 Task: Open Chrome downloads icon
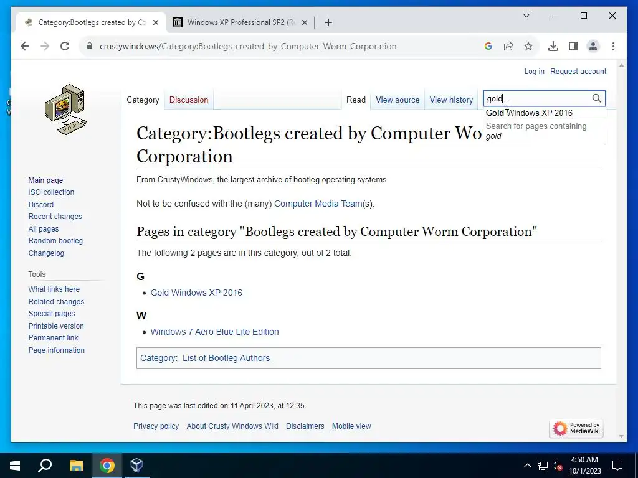point(553,46)
